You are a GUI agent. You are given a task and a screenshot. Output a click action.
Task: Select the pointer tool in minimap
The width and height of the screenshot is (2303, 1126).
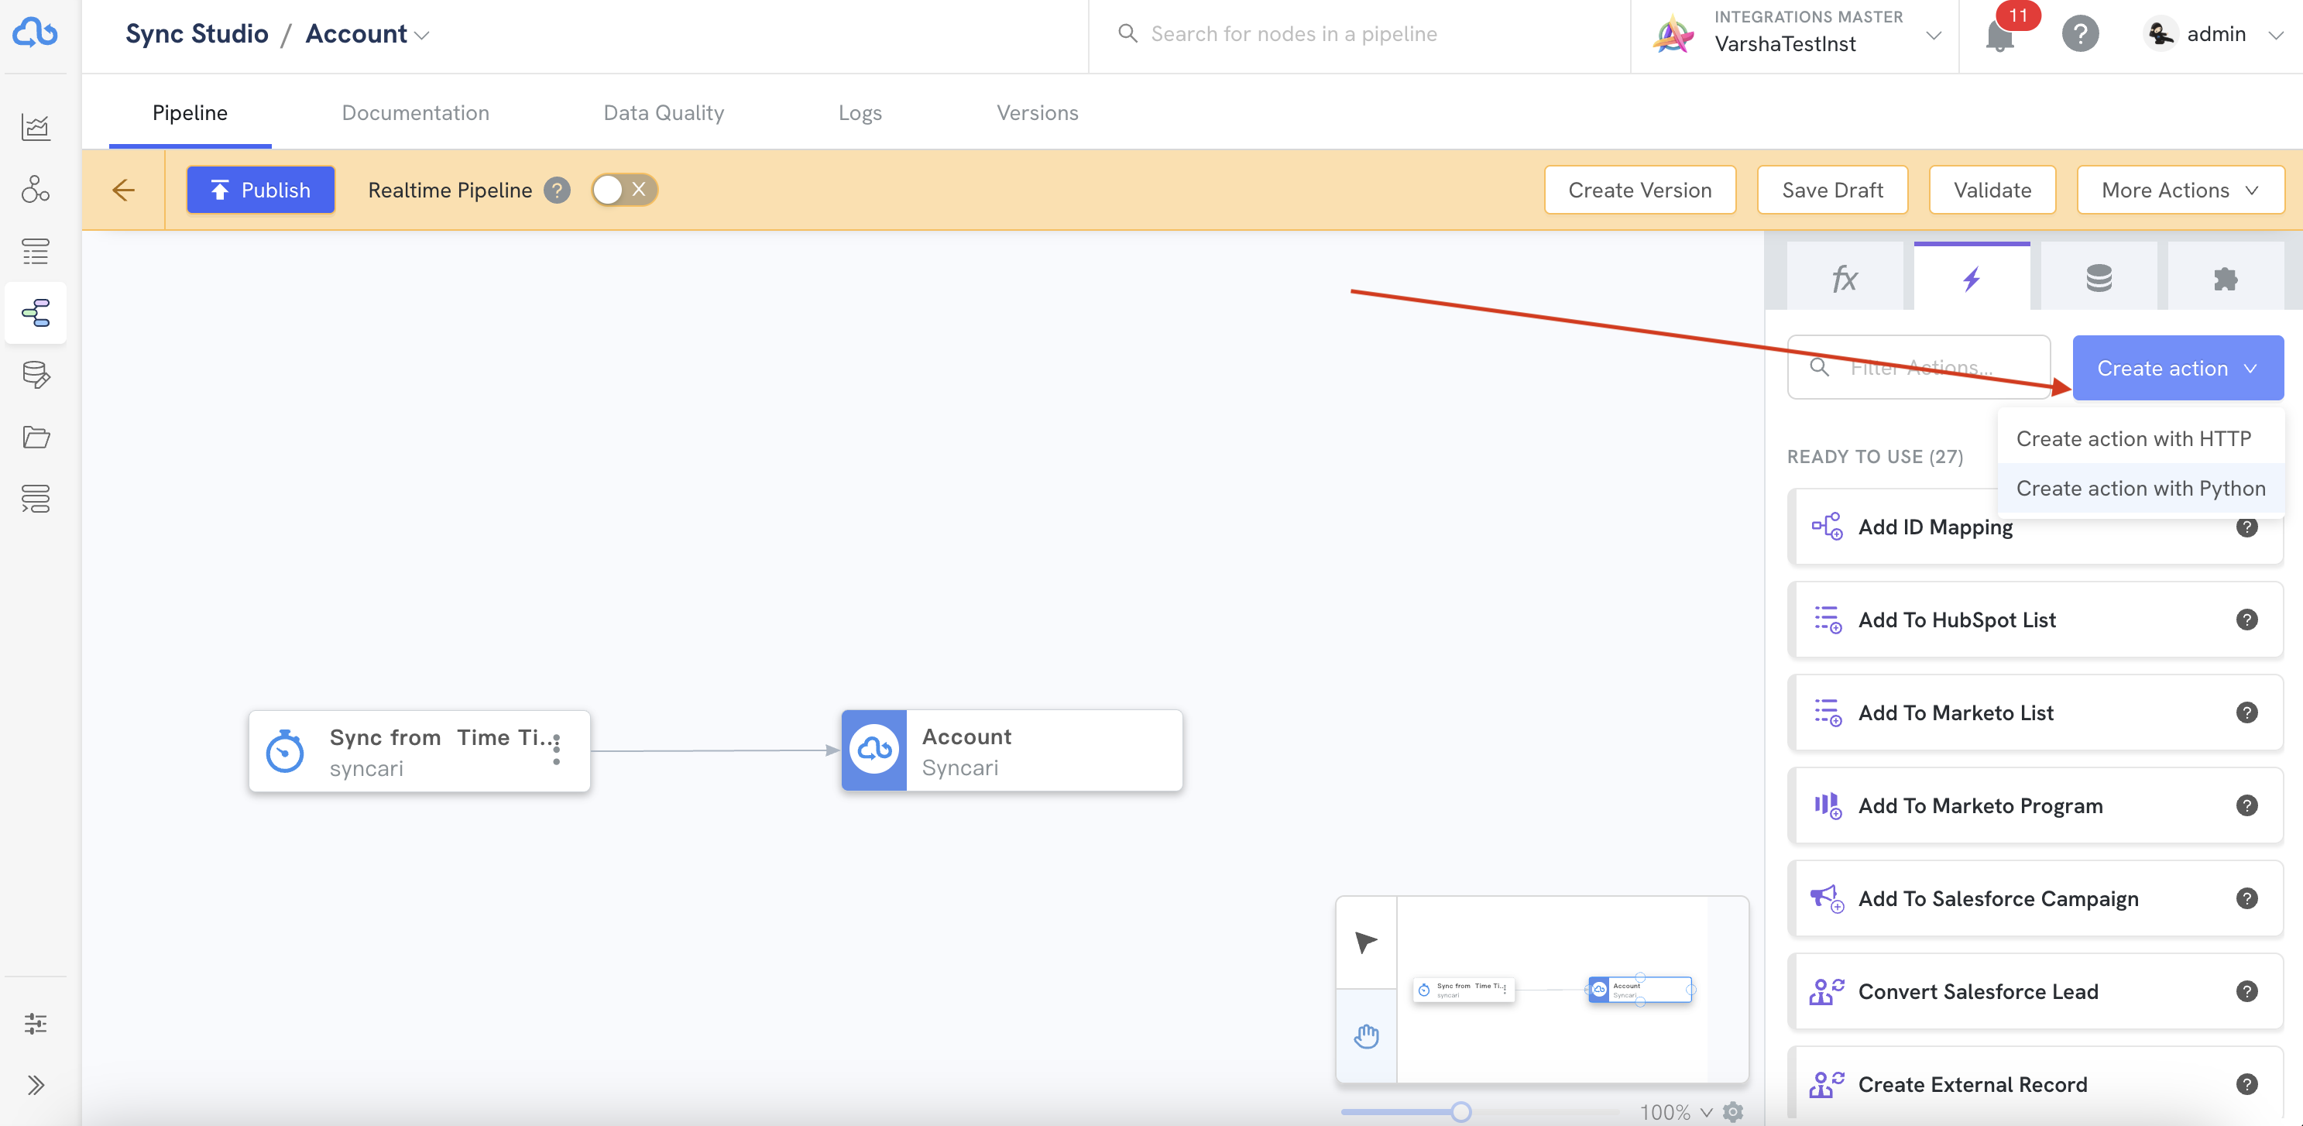point(1366,942)
